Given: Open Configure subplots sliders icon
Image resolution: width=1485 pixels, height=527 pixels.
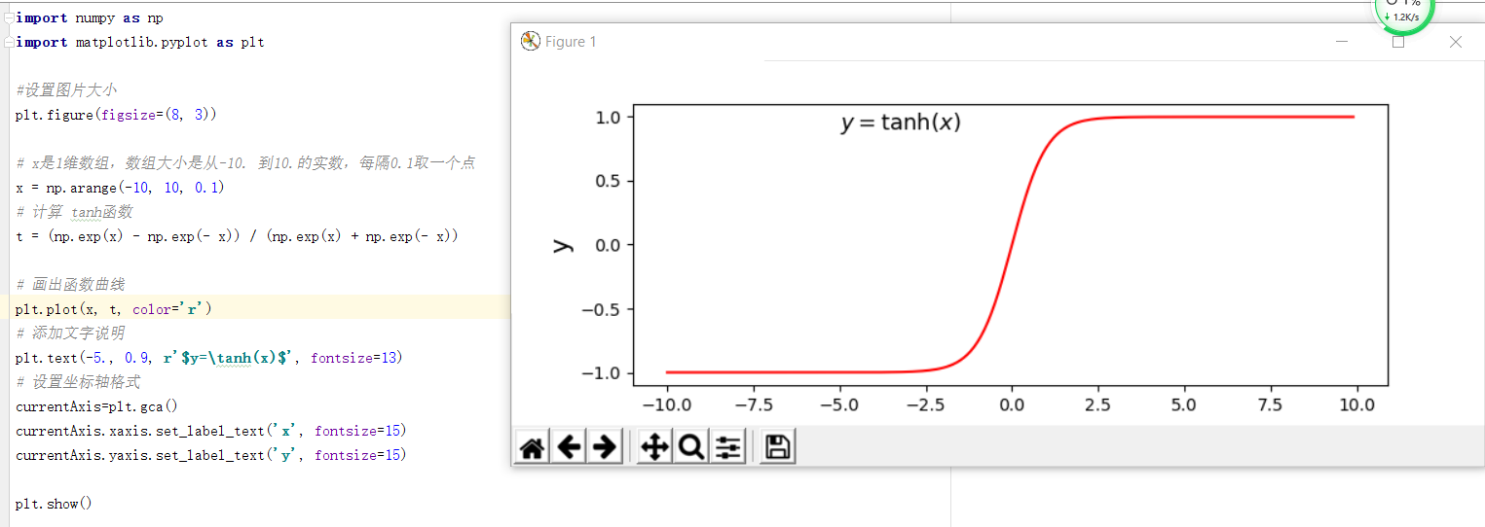Looking at the screenshot, I should point(728,447).
